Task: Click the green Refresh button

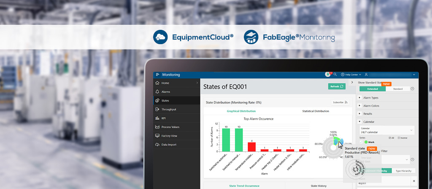Action: click(x=337, y=86)
